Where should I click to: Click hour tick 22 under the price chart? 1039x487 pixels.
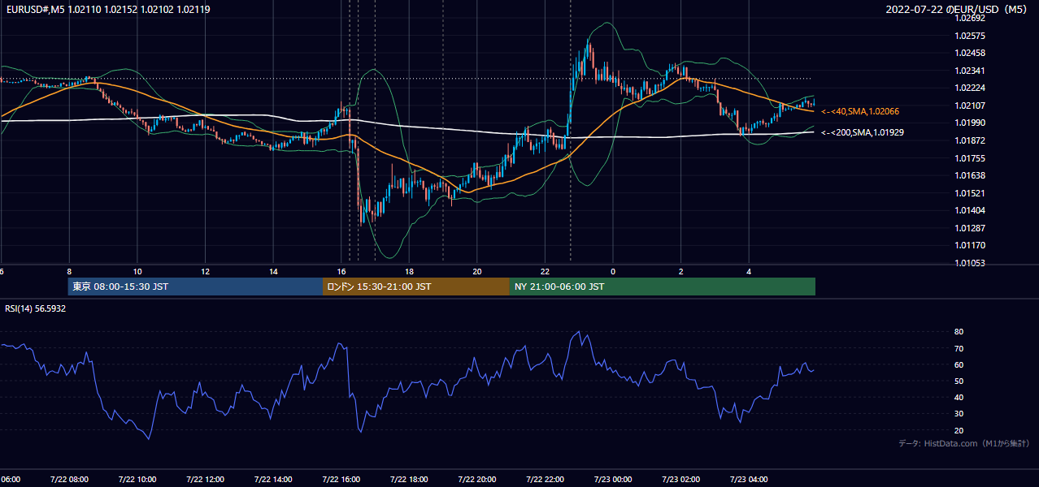[545, 271]
